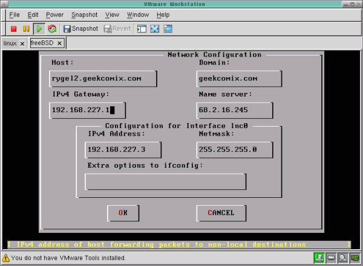Click the Network Configuration dialog title
The height and width of the screenshot is (266, 363).
[x=214, y=55]
